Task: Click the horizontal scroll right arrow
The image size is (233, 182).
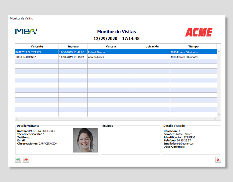Action: point(215,118)
